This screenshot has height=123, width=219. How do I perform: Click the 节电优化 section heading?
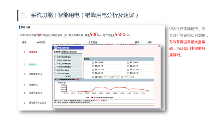pos(26,27)
